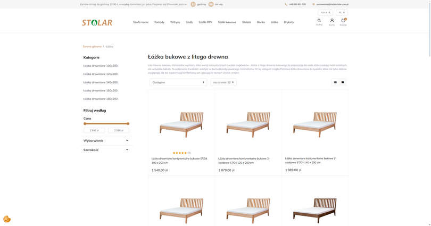Click the Stolar logo
Screen dimensions: 431x226
pyautogui.click(x=97, y=22)
